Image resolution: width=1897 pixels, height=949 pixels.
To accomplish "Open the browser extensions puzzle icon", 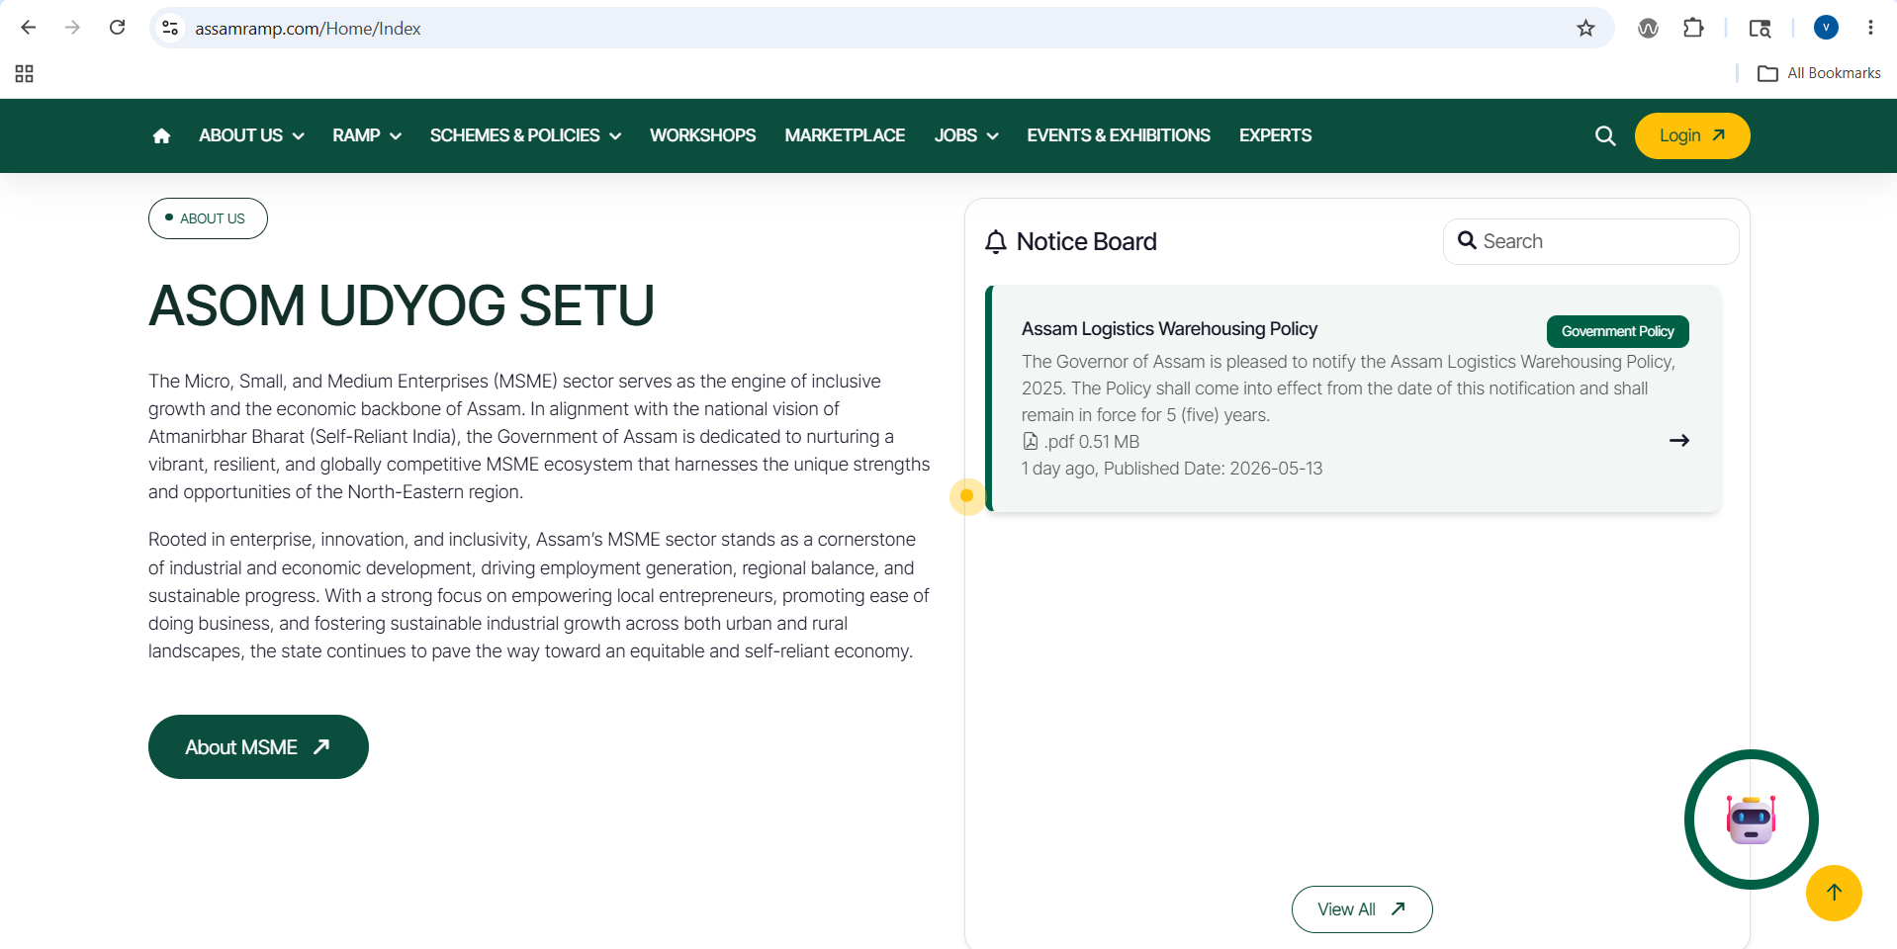I will (x=1693, y=28).
